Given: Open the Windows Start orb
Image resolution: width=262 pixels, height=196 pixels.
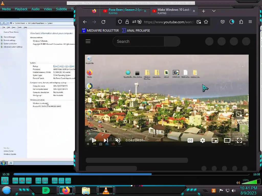Looking at the screenshot, I should coord(7,190).
